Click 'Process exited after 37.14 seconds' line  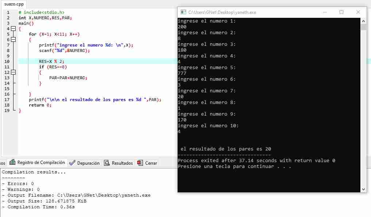pyautogui.click(x=256, y=160)
